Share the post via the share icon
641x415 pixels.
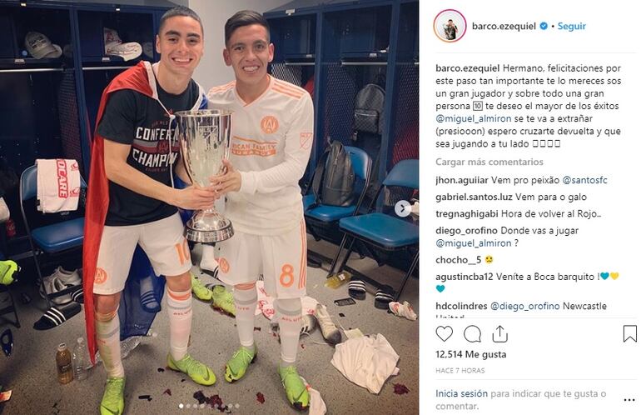pos(499,334)
